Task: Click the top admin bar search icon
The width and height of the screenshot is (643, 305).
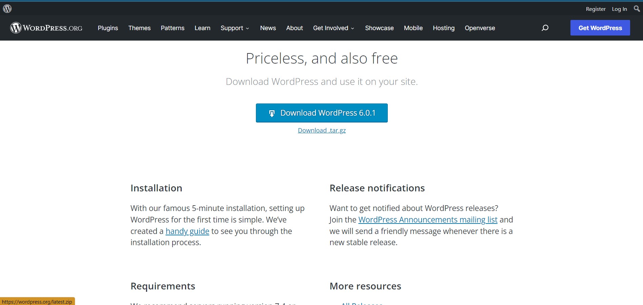Action: coord(637,9)
